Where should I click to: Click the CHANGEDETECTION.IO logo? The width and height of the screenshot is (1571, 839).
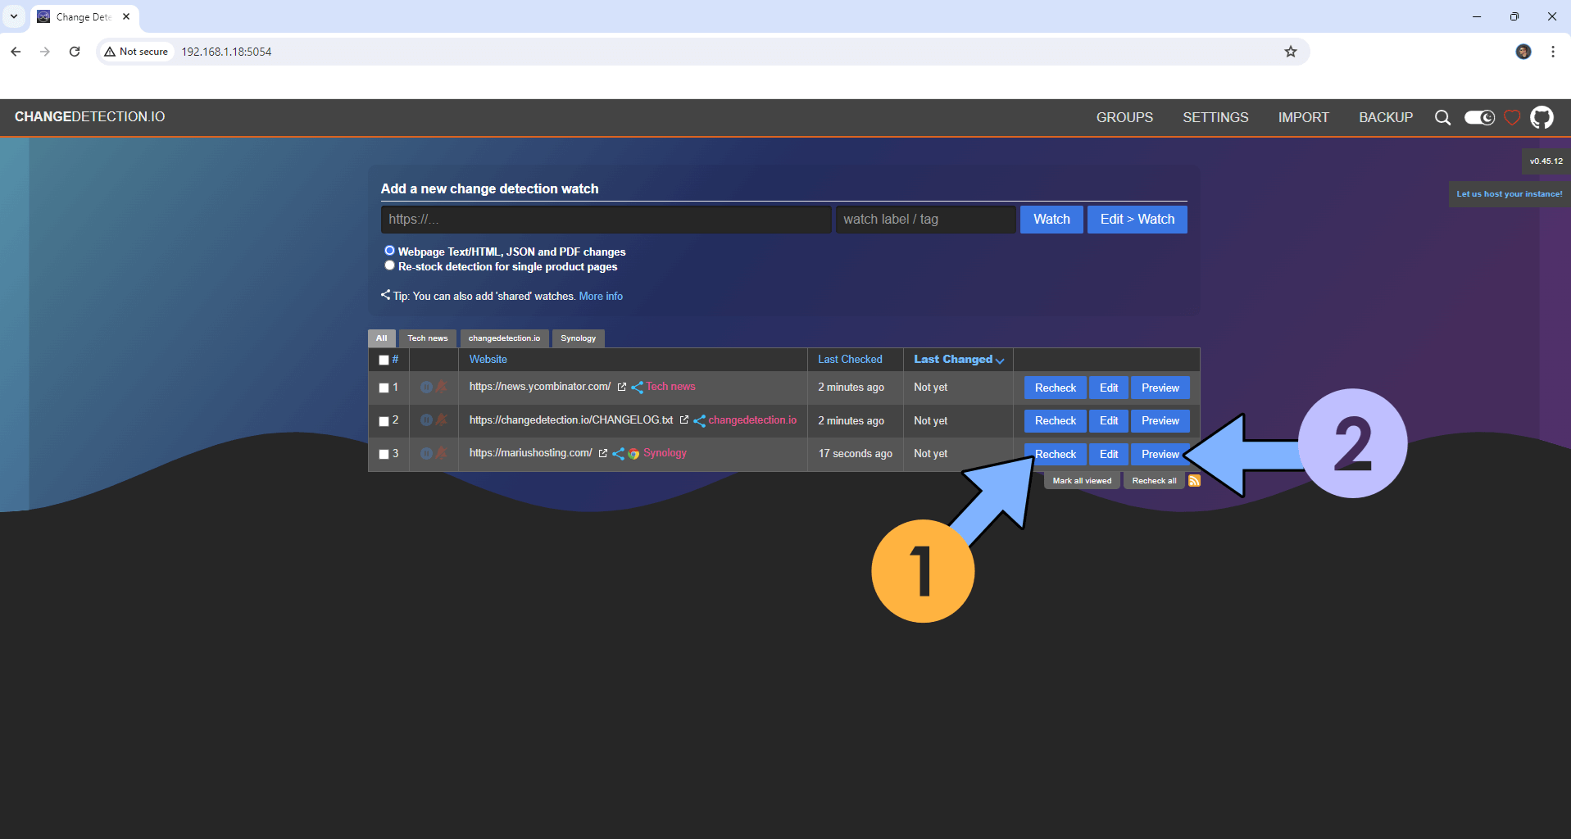pos(89,117)
